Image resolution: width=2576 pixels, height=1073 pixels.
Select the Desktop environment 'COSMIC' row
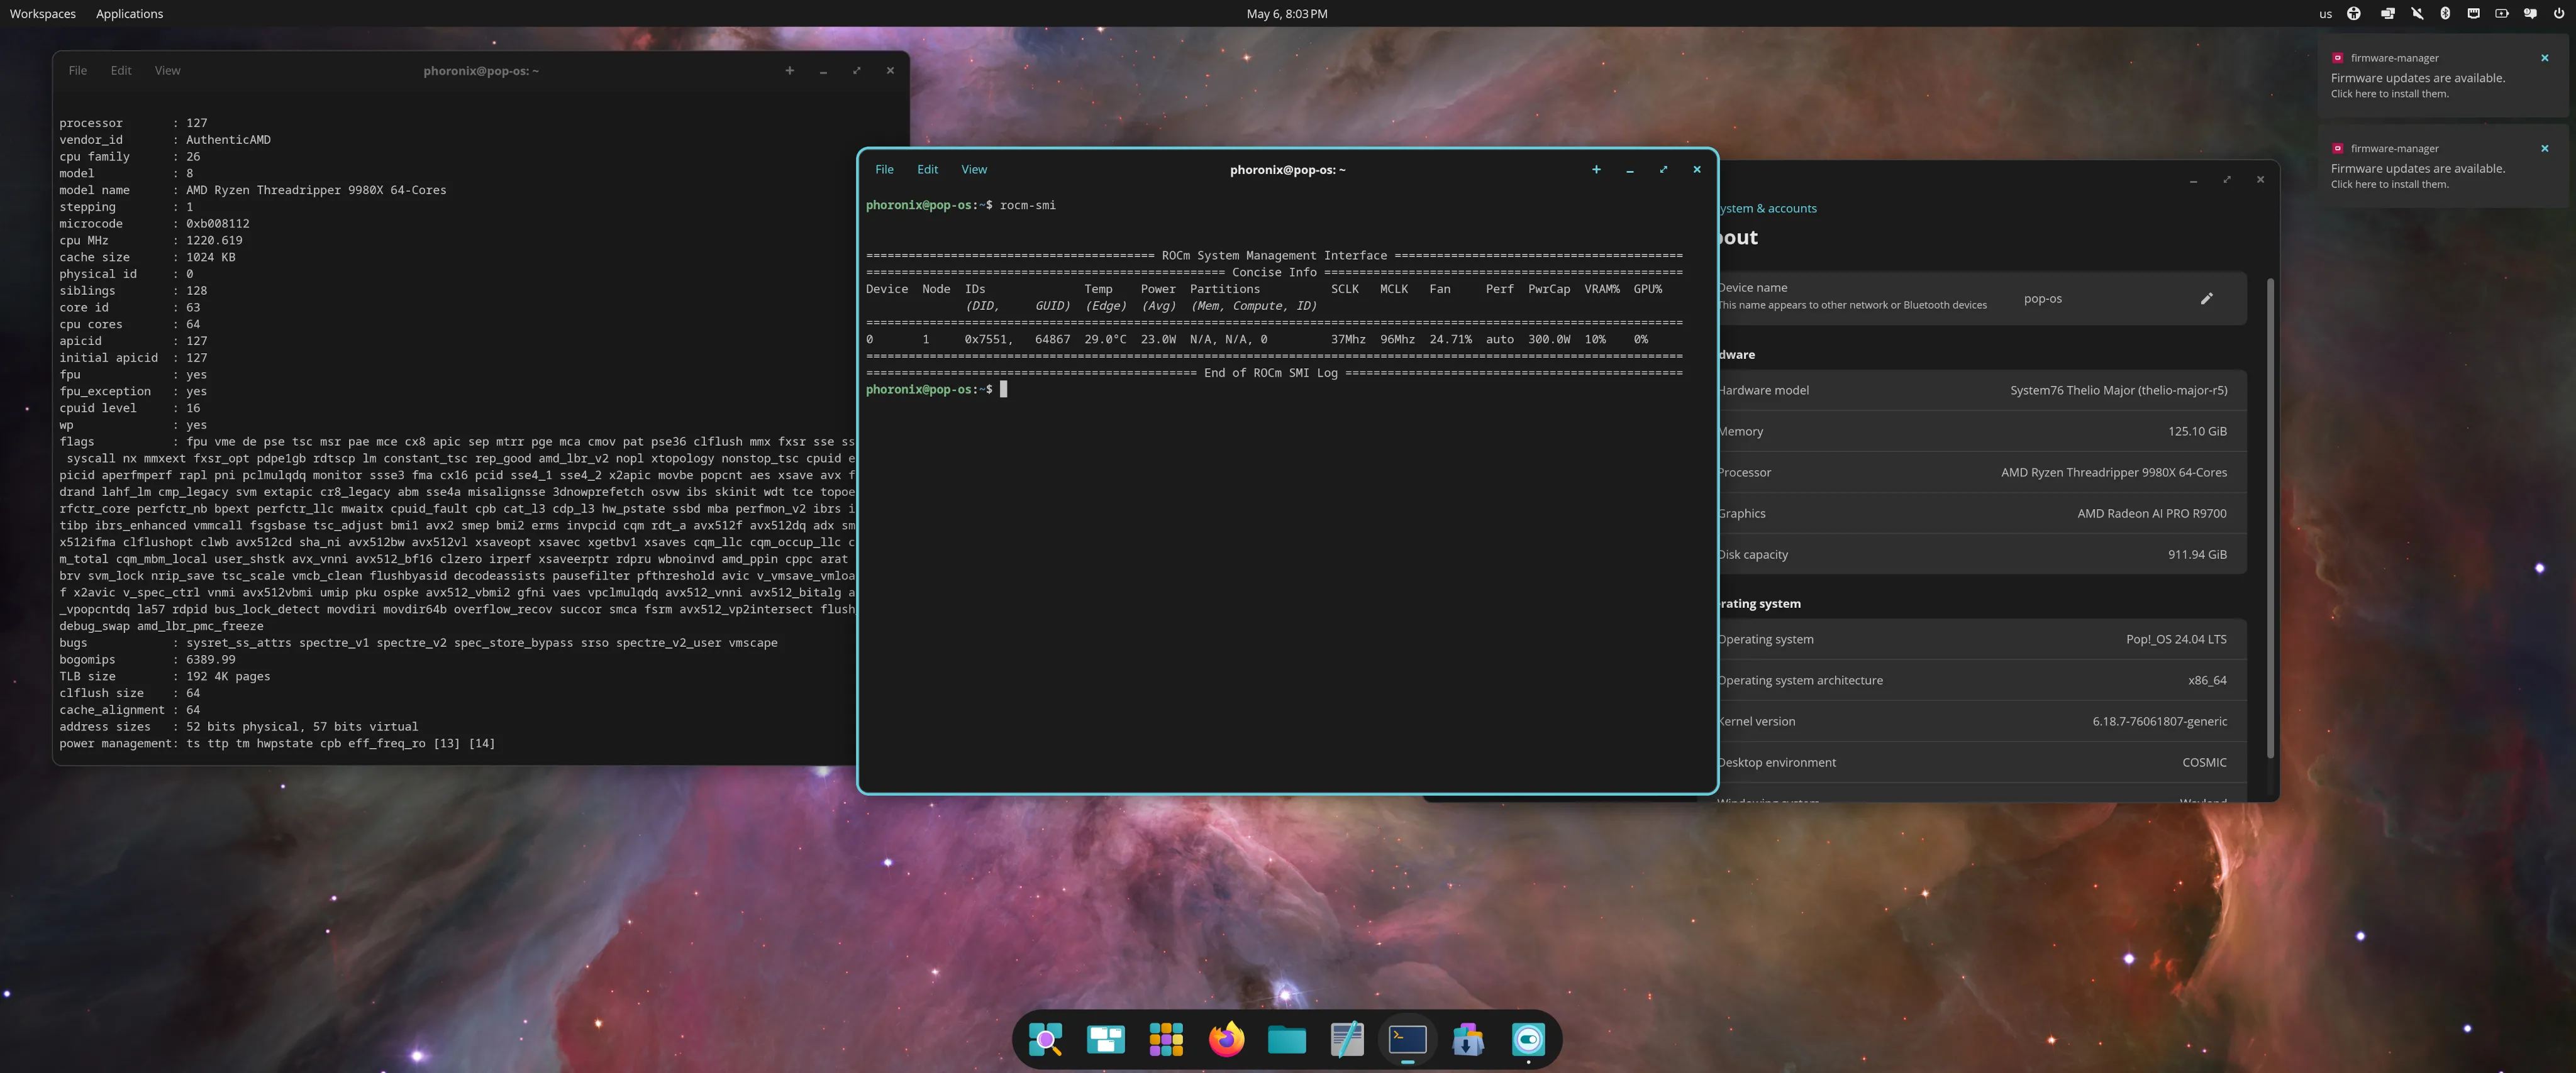[1982, 762]
